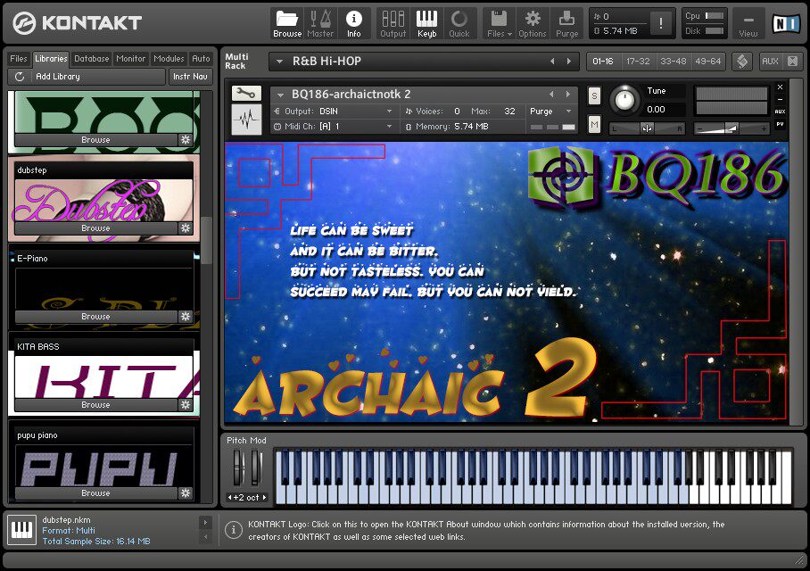
Task: Open the Master editor
Action: [x=320, y=24]
